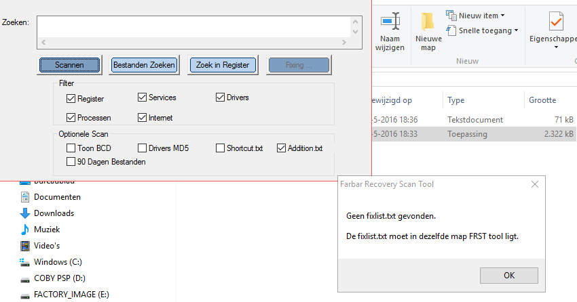This screenshot has width=577, height=302.
Task: Click the search box scroll down arrow
Action: point(355,32)
